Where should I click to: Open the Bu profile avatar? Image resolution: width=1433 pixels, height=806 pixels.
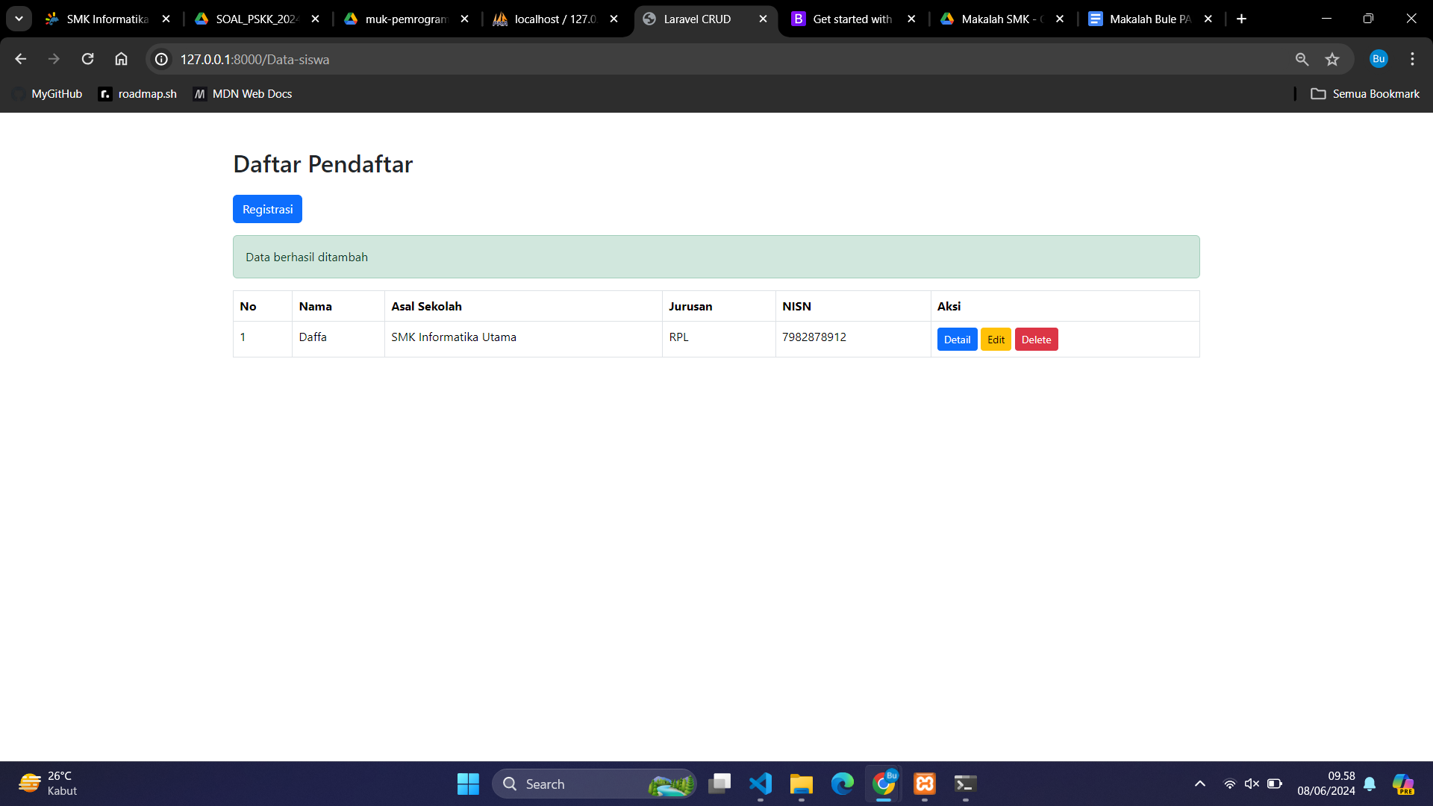(x=1378, y=59)
